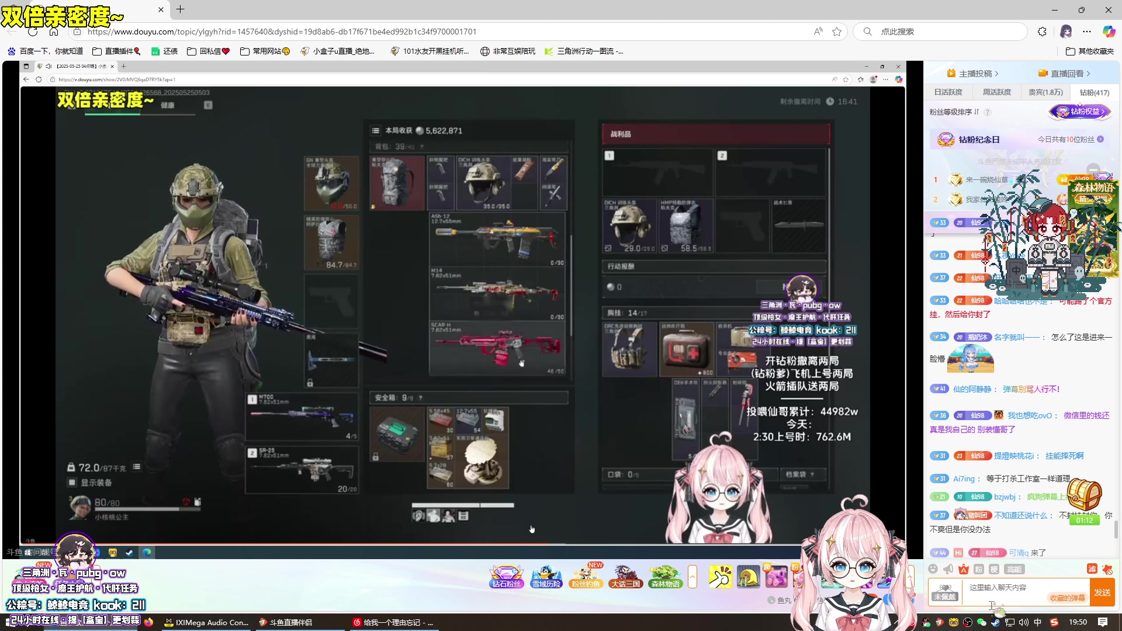Open 直播回看 stream replay link
Image resolution: width=1122 pixels, height=631 pixels.
pos(1064,74)
